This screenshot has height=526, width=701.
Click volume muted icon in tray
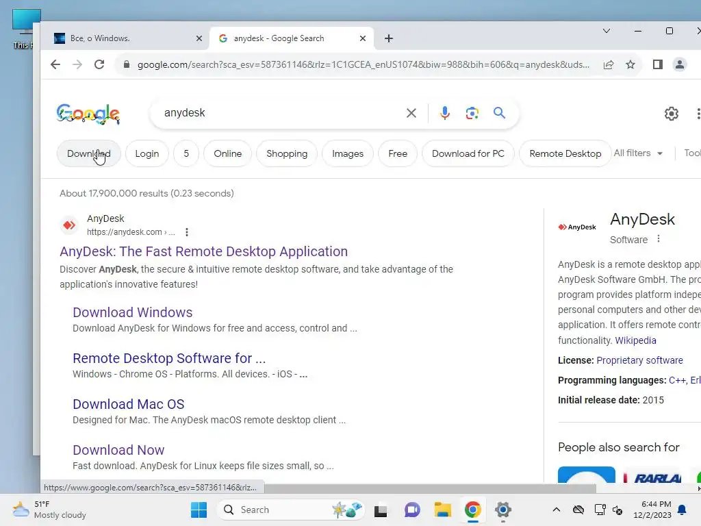click(617, 510)
